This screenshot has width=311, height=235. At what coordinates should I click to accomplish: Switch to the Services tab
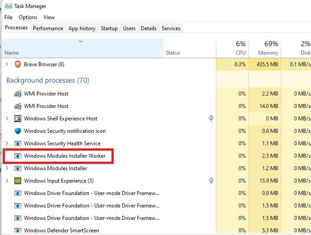pyautogui.click(x=171, y=28)
